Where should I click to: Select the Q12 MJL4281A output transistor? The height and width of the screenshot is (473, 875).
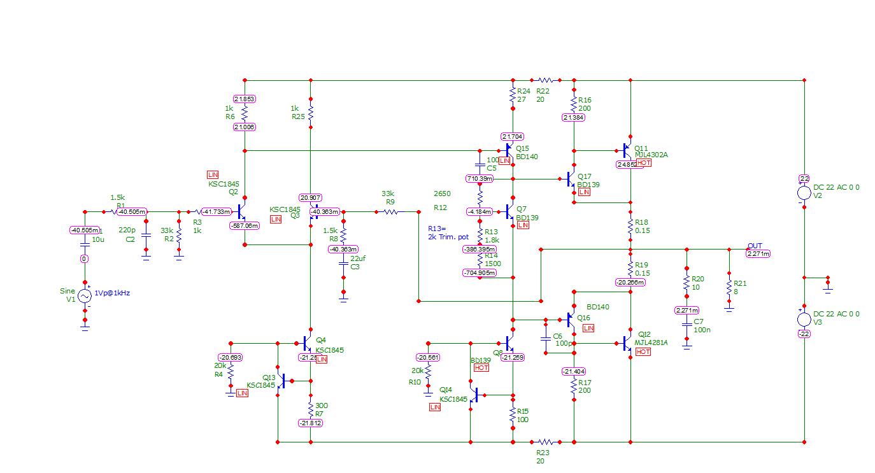point(627,344)
